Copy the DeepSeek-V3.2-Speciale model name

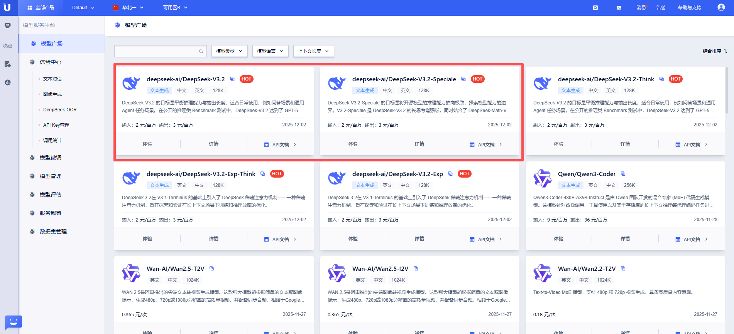(x=463, y=79)
